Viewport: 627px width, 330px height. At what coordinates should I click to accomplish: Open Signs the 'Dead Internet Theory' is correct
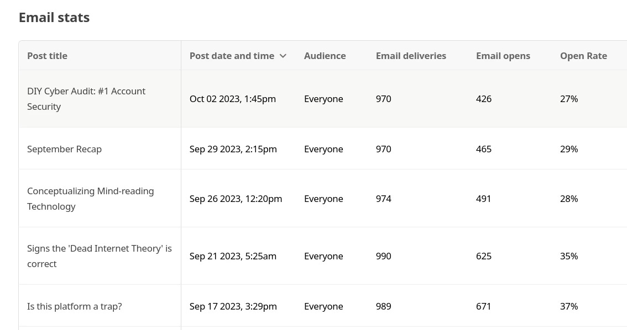[99, 256]
